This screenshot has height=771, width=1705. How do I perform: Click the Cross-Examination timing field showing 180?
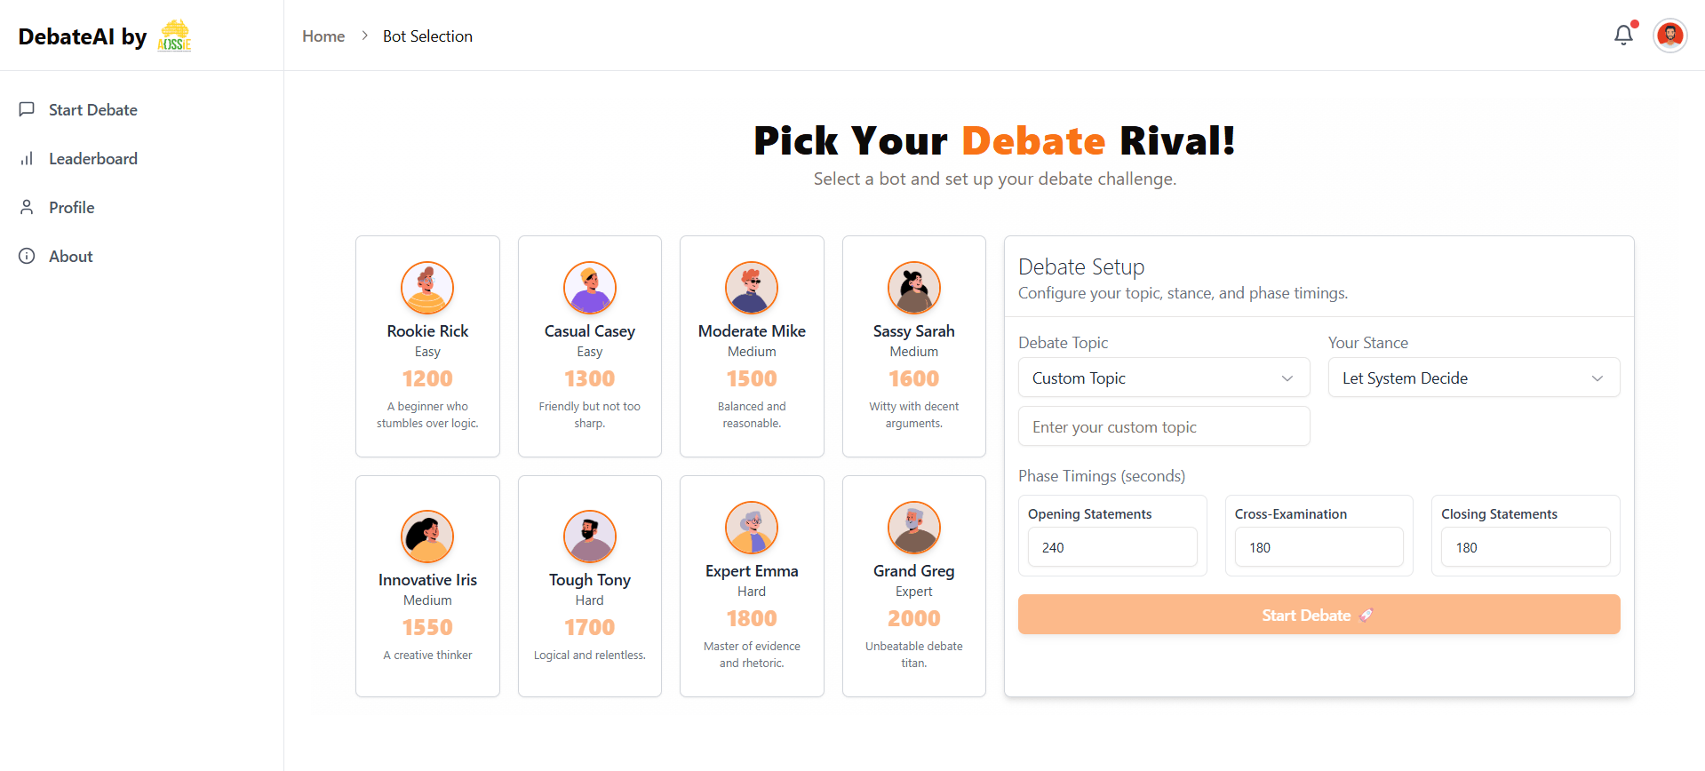click(x=1319, y=546)
